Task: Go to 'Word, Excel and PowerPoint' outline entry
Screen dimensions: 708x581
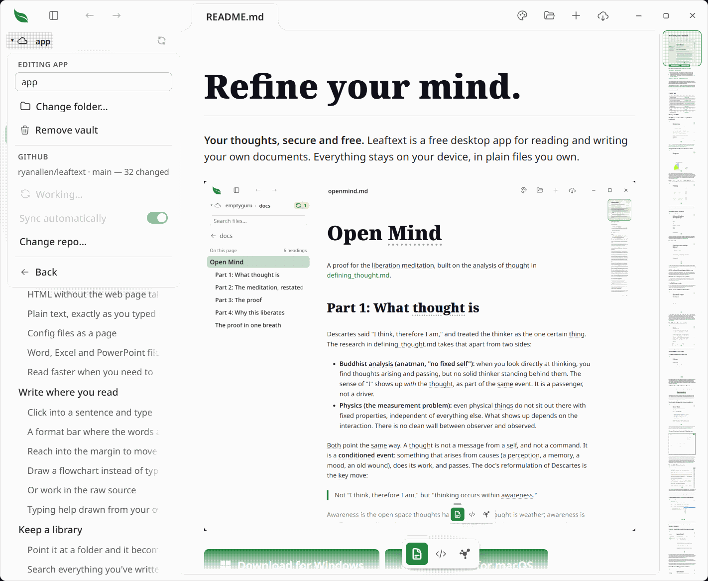Action: pyautogui.click(x=93, y=353)
